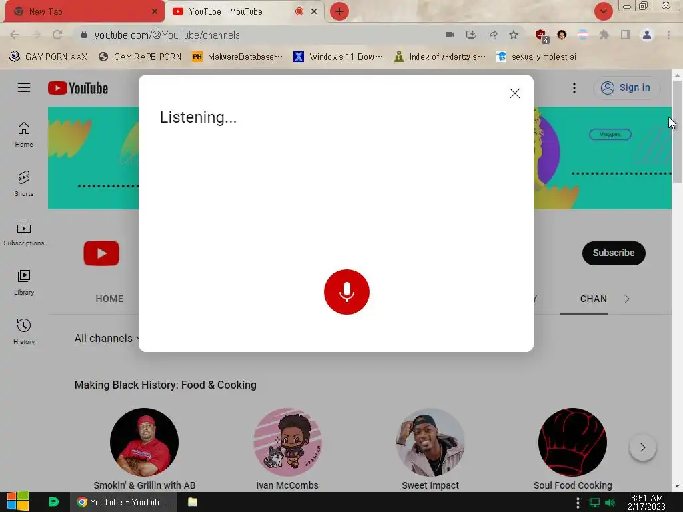Open Sweet Impact channel avatar
The image size is (683, 512).
tap(430, 442)
